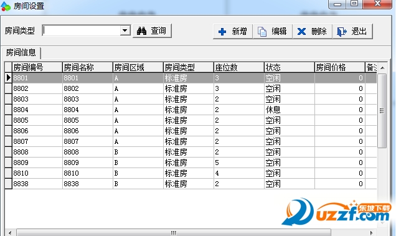Click the vertical scrollbar up arrow
The height and width of the screenshot is (236, 396).
(x=382, y=68)
